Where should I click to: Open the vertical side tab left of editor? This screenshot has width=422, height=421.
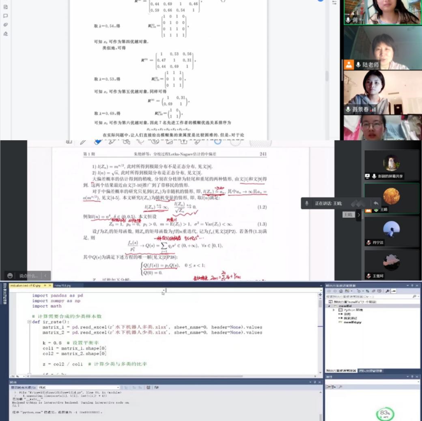4,294
